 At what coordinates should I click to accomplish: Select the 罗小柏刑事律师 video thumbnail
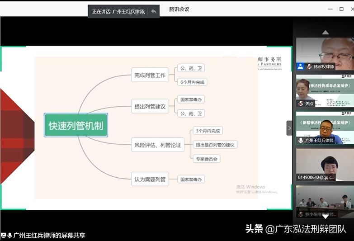pyautogui.click(x=325, y=202)
